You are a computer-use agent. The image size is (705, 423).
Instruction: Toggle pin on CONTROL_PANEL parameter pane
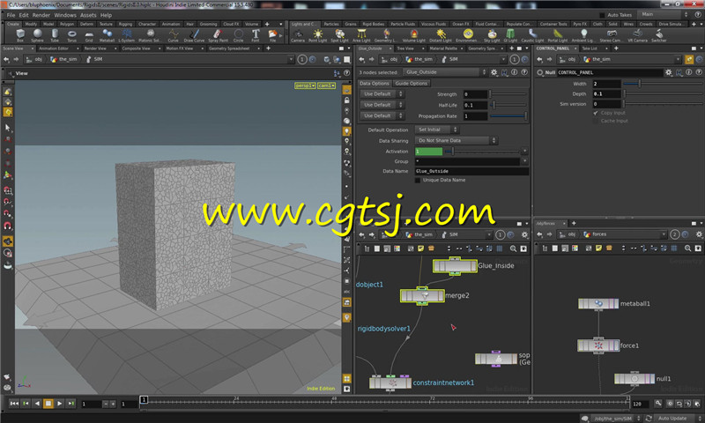point(689,59)
